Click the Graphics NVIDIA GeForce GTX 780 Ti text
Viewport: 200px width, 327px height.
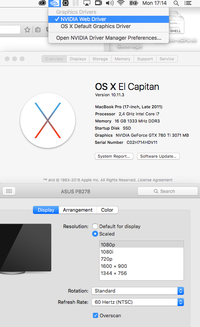pos(142,135)
